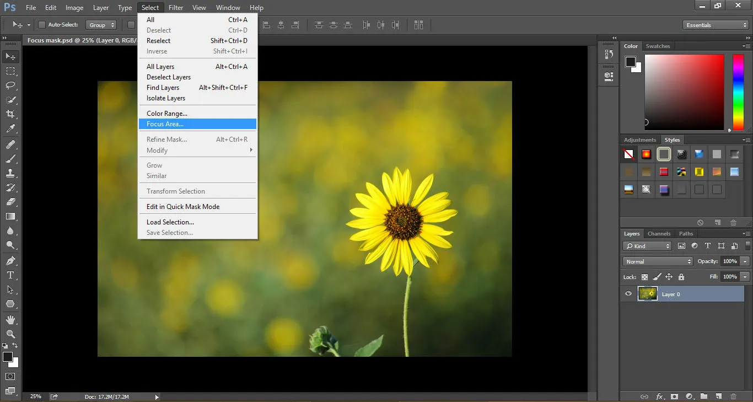Switch to the Channels tab
Screen dimensions: 753x402
coord(659,234)
